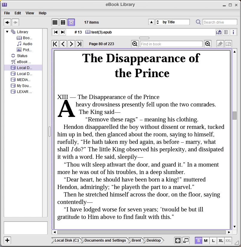This screenshot has height=247, width=241.
Task: Go to previous library item
Action: 56,32
